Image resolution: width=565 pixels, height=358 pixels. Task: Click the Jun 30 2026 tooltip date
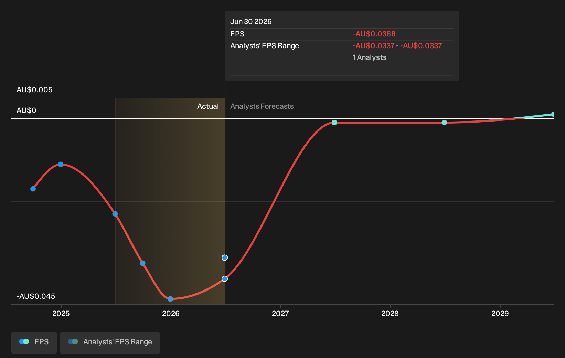pos(251,22)
